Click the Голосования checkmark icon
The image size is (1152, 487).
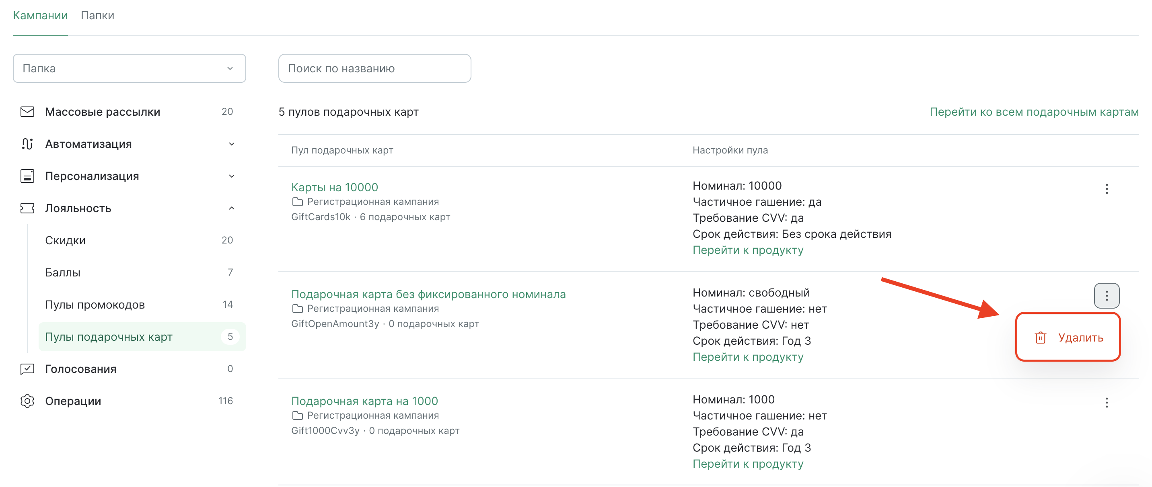27,369
